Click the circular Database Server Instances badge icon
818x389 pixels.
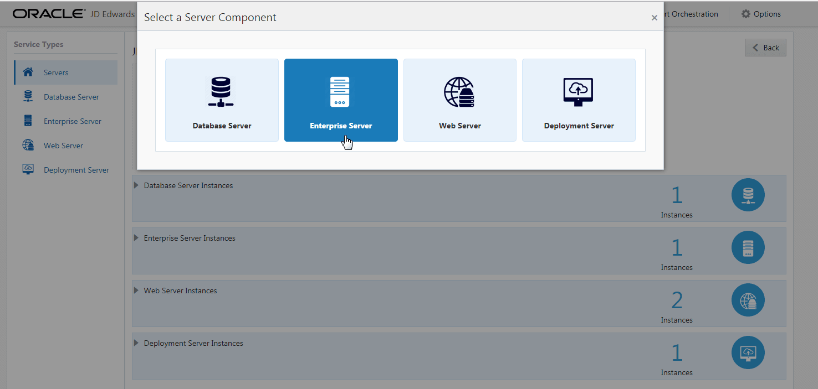click(x=748, y=195)
